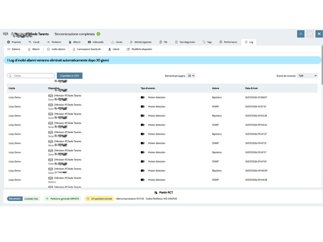Select the Log tab

249,42
